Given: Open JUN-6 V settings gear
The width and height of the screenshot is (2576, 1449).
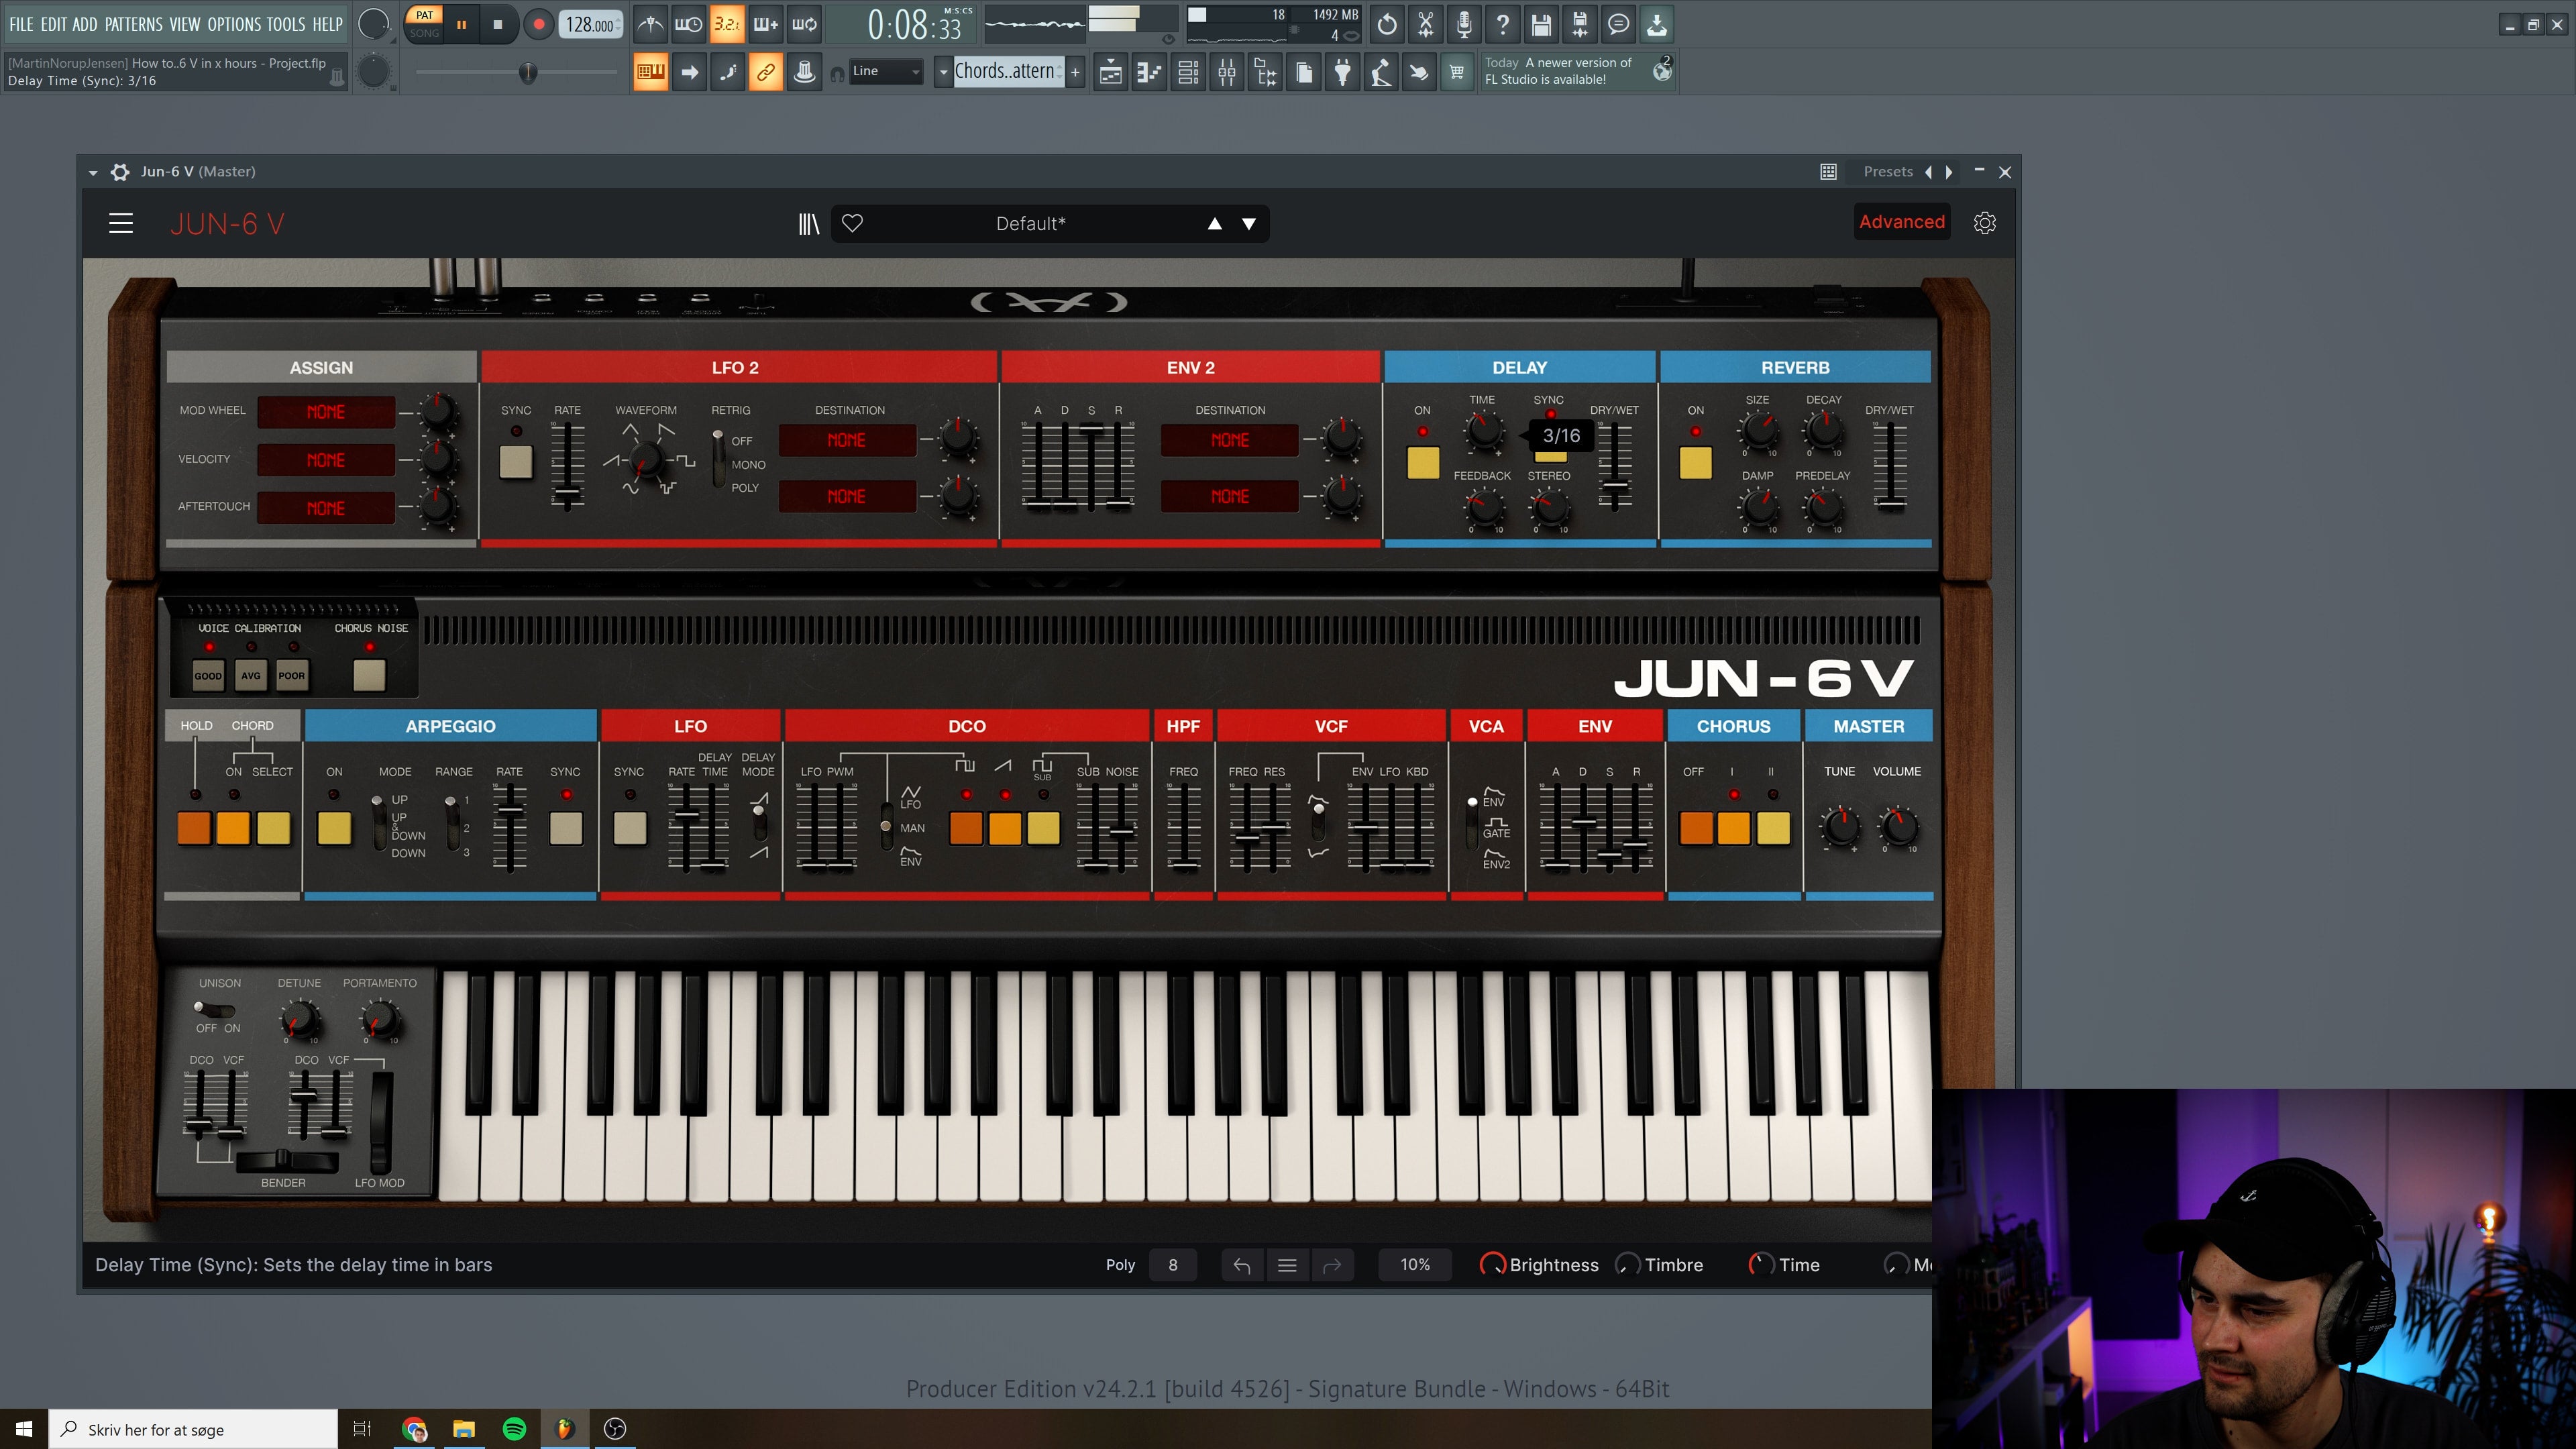Looking at the screenshot, I should coord(1985,223).
